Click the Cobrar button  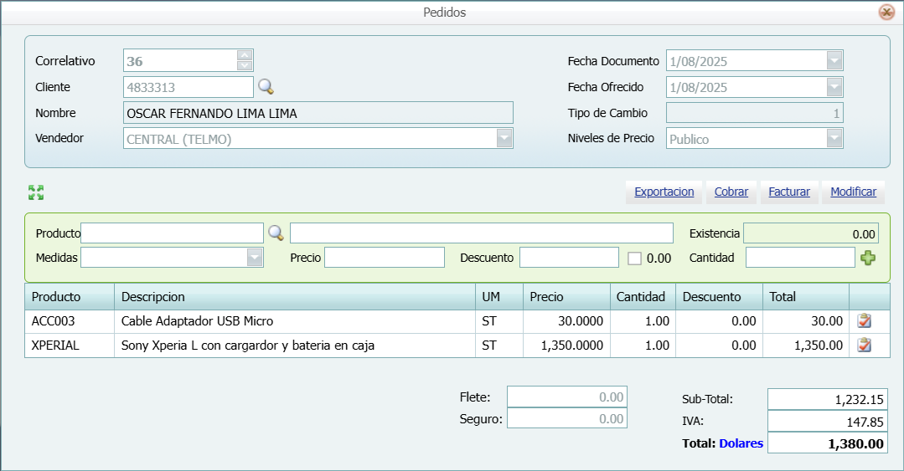click(x=731, y=192)
